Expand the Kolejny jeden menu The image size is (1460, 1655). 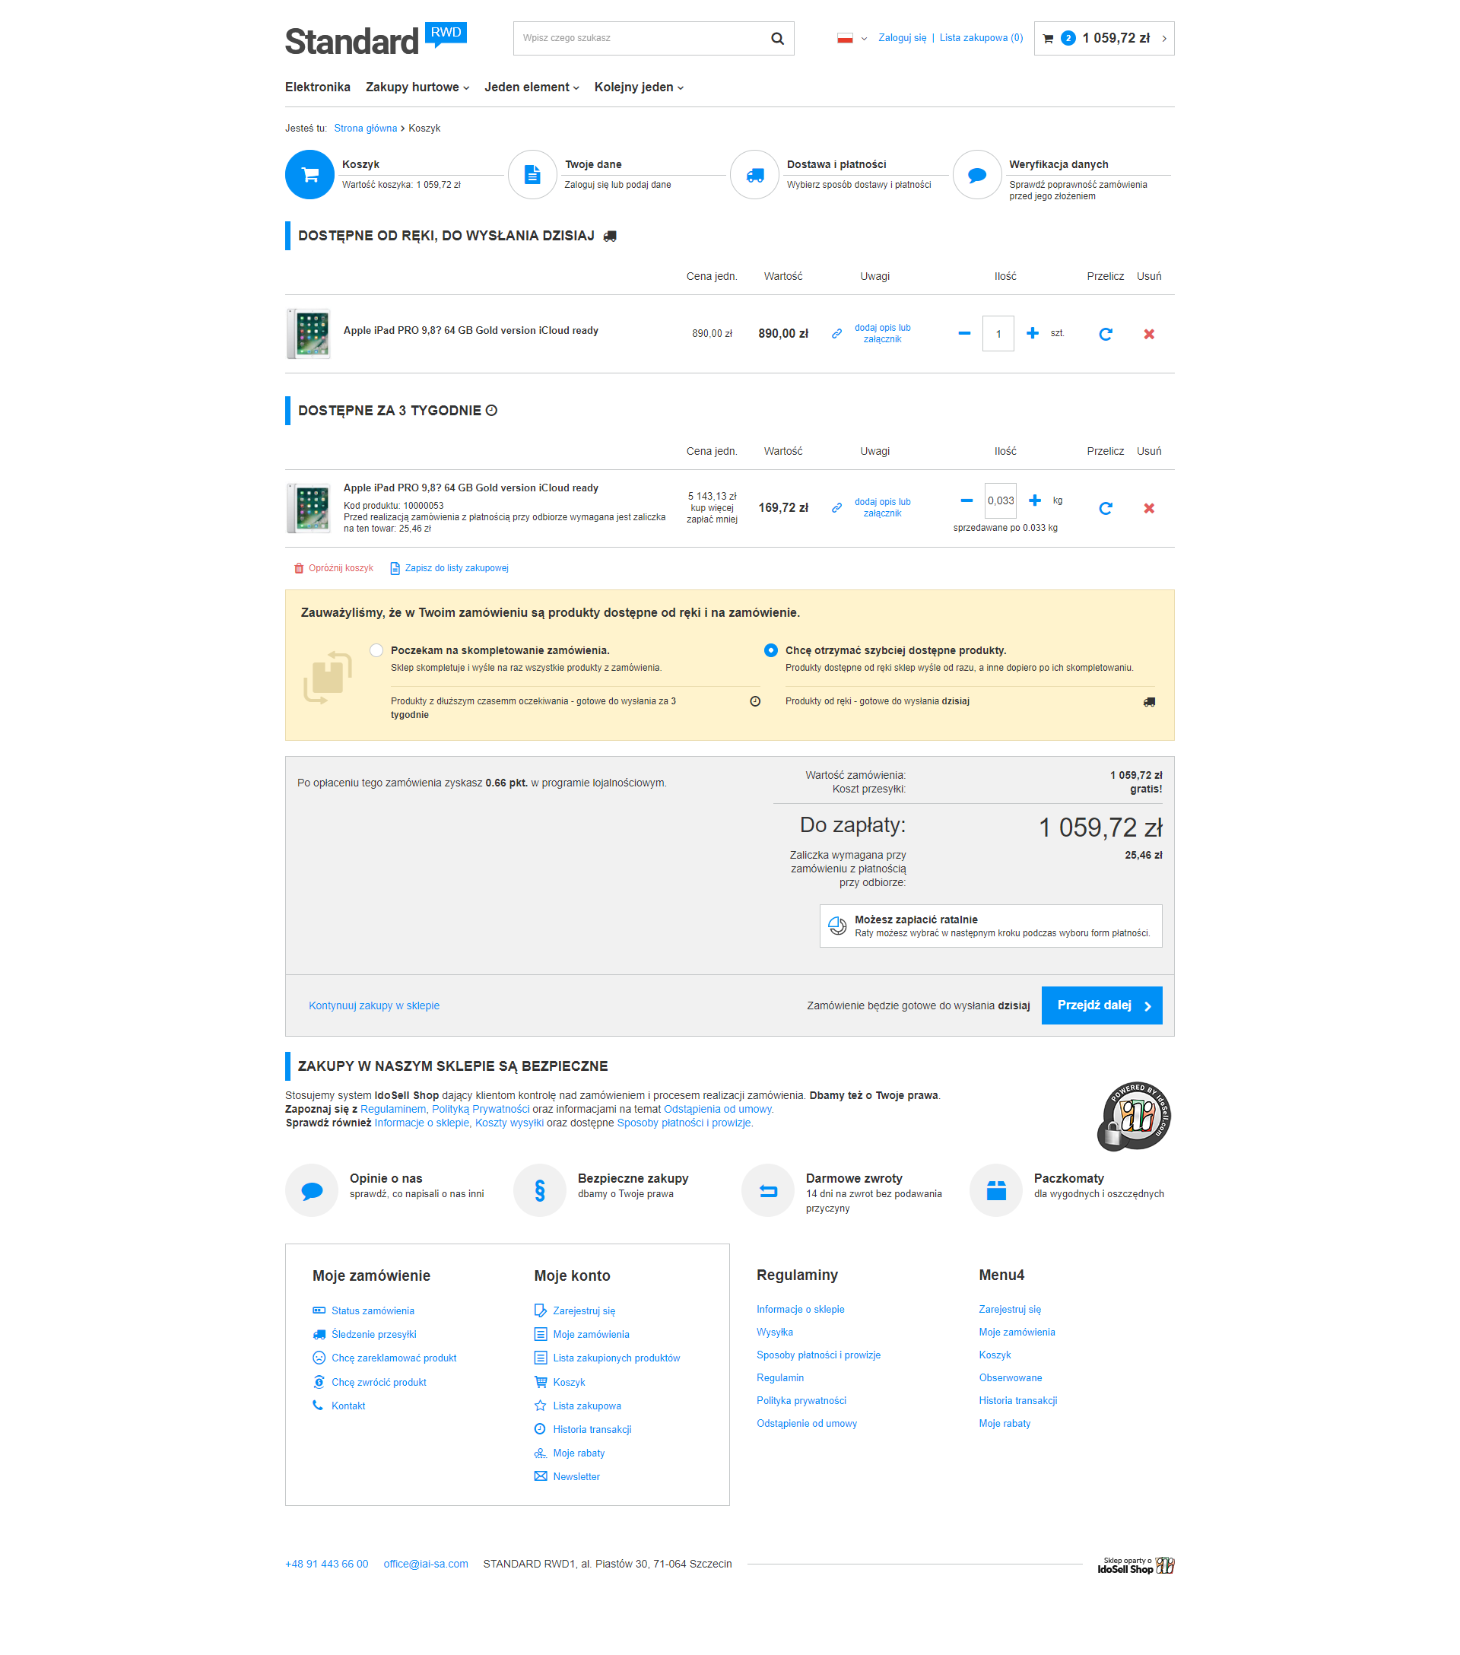tap(640, 87)
